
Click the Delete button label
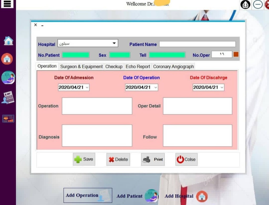pyautogui.click(x=121, y=160)
